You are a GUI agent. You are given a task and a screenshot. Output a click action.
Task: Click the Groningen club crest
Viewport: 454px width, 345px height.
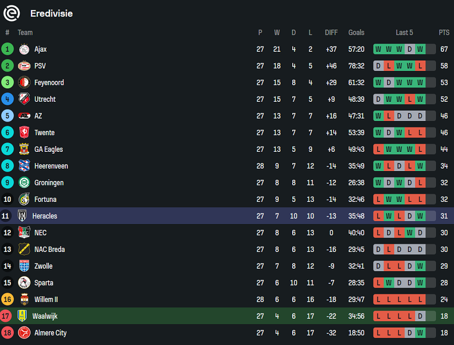[x=24, y=183]
